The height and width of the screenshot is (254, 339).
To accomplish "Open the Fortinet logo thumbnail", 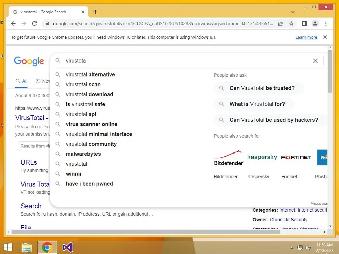I will coord(296,157).
